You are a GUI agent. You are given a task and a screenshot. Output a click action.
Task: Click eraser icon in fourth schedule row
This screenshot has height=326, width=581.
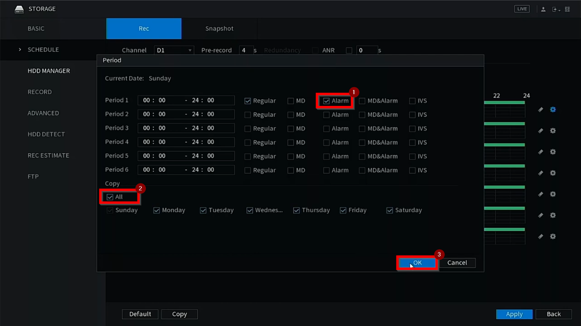[541, 173]
